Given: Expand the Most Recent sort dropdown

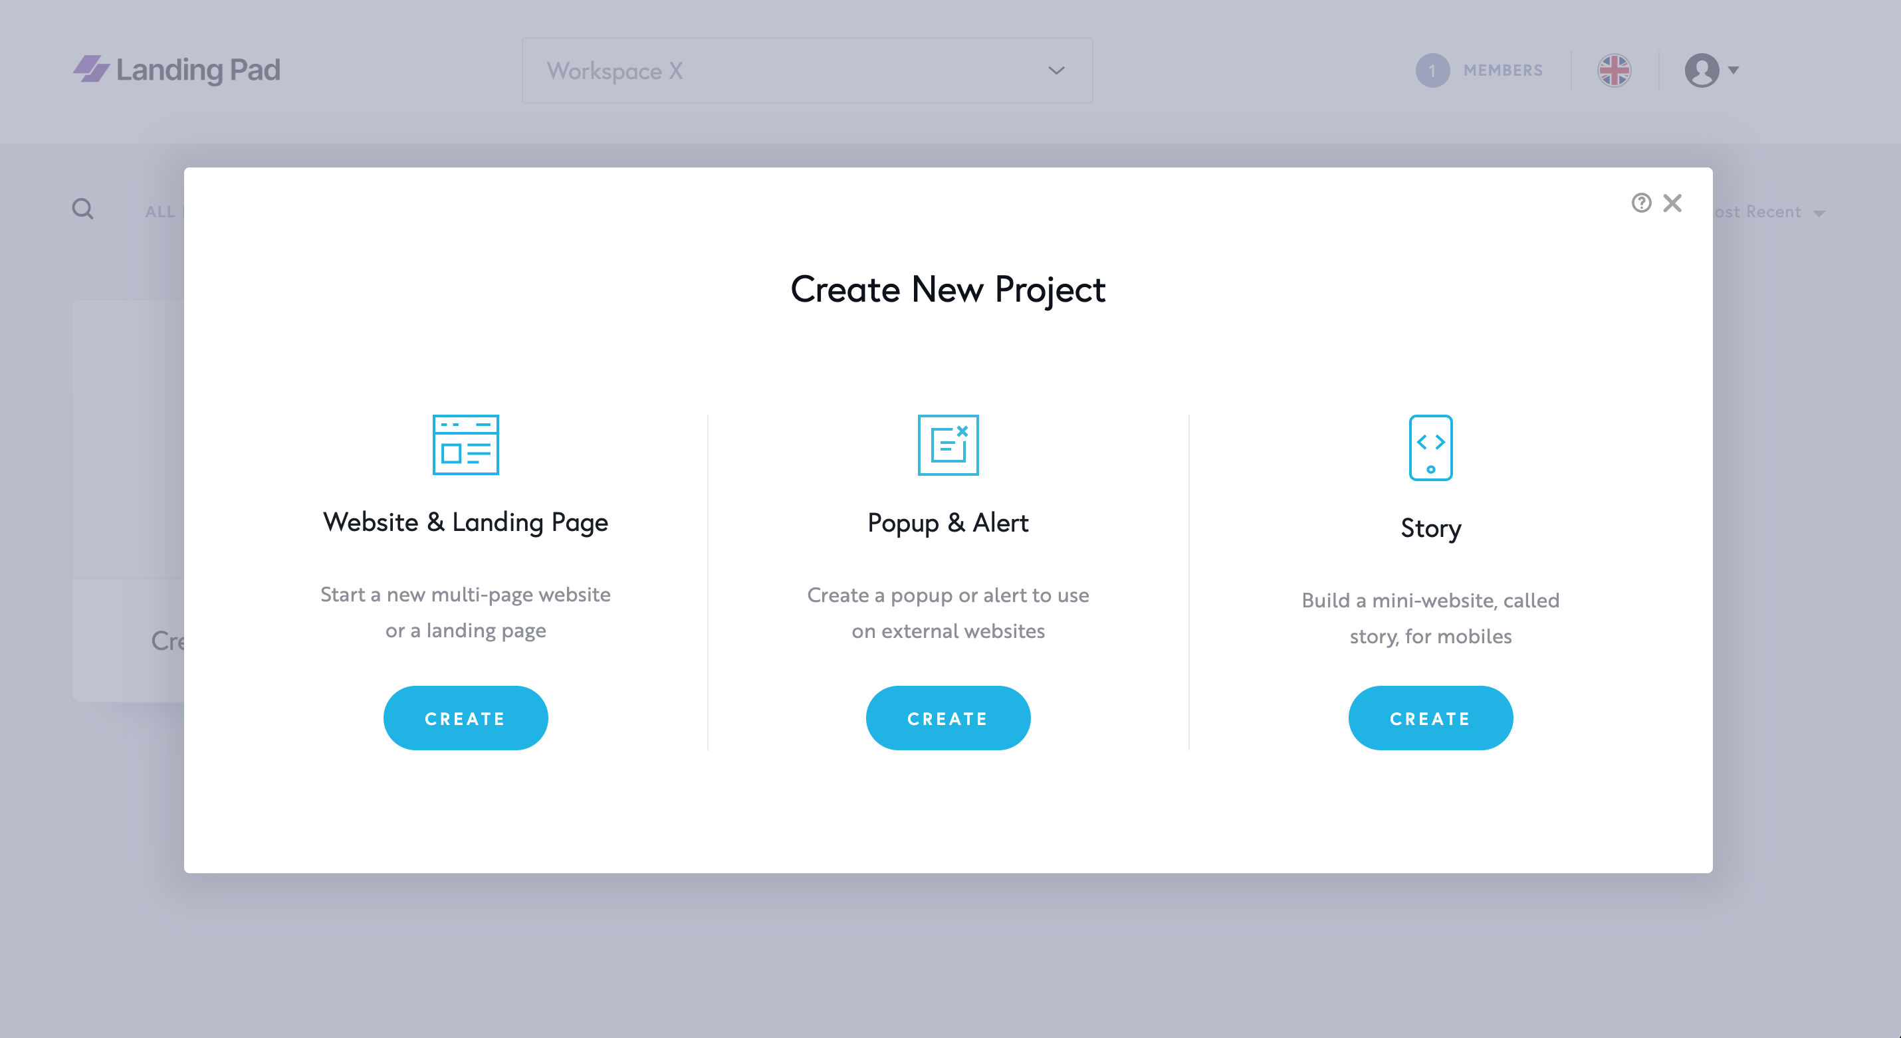Looking at the screenshot, I should (x=1771, y=213).
